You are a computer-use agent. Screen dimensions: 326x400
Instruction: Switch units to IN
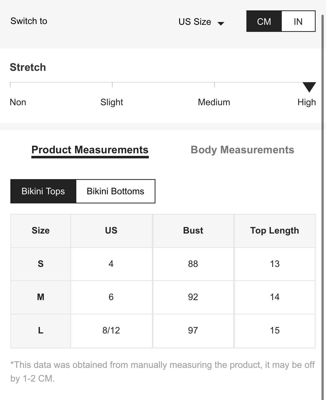[298, 22]
